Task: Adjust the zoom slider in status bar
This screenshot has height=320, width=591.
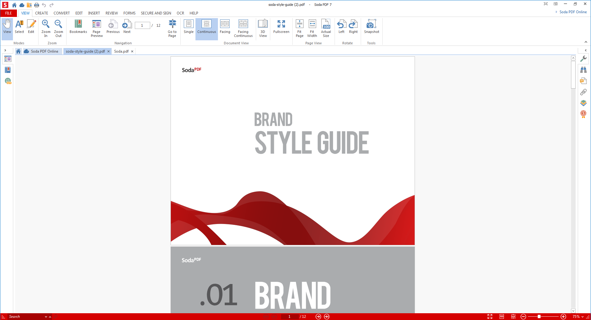Action: (539, 317)
